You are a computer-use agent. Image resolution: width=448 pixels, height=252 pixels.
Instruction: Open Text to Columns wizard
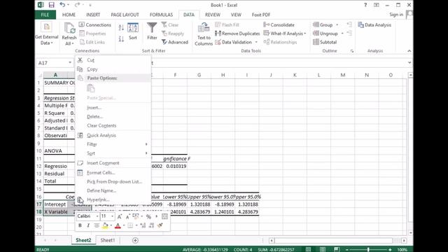coord(204,34)
